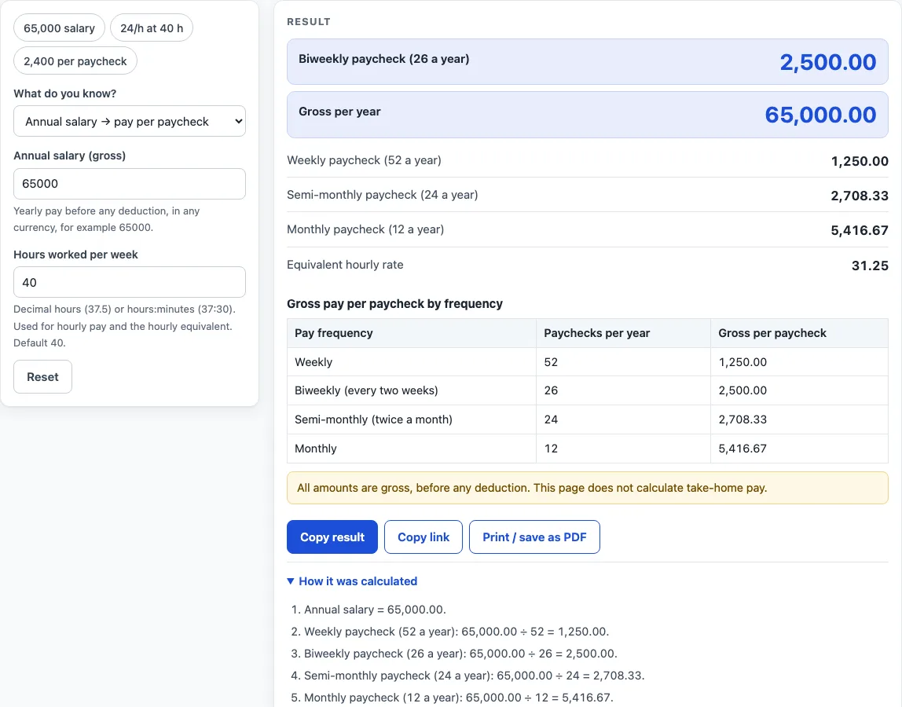Select the '65,000 salary' preset chip
The height and width of the screenshot is (707, 902).
[59, 28]
